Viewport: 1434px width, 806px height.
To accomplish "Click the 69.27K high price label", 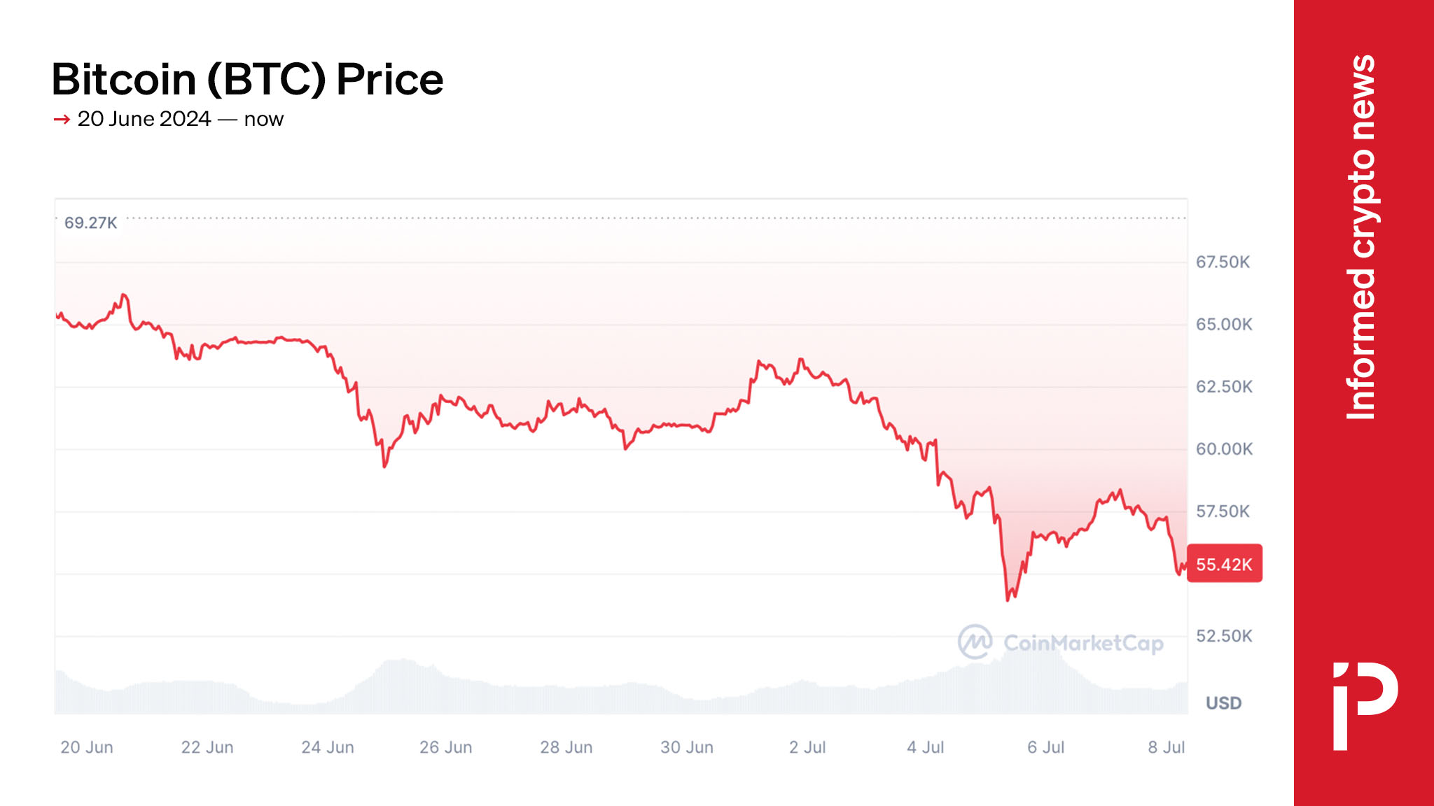I will [90, 223].
